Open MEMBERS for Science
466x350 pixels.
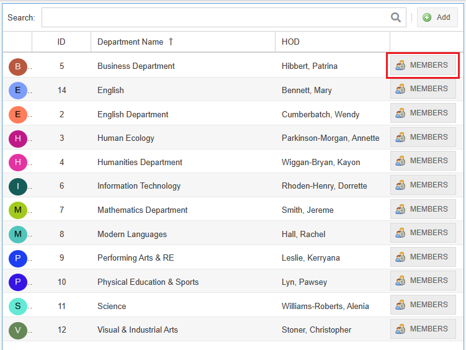point(423,305)
